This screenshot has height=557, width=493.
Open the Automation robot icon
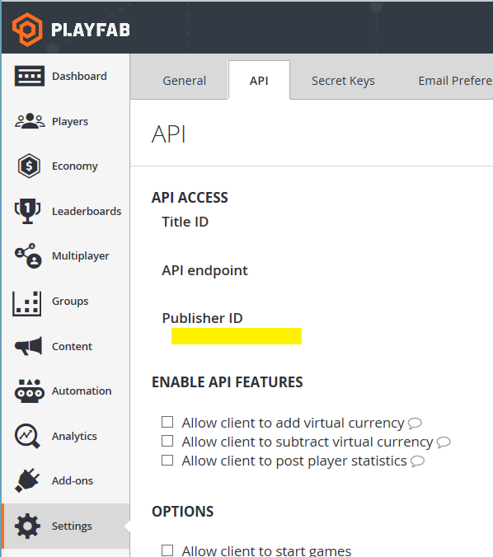click(x=30, y=391)
